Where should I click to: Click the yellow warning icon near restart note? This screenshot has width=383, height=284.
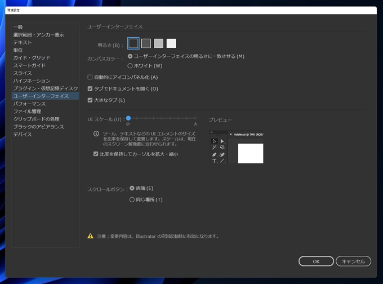pyautogui.click(x=90, y=236)
